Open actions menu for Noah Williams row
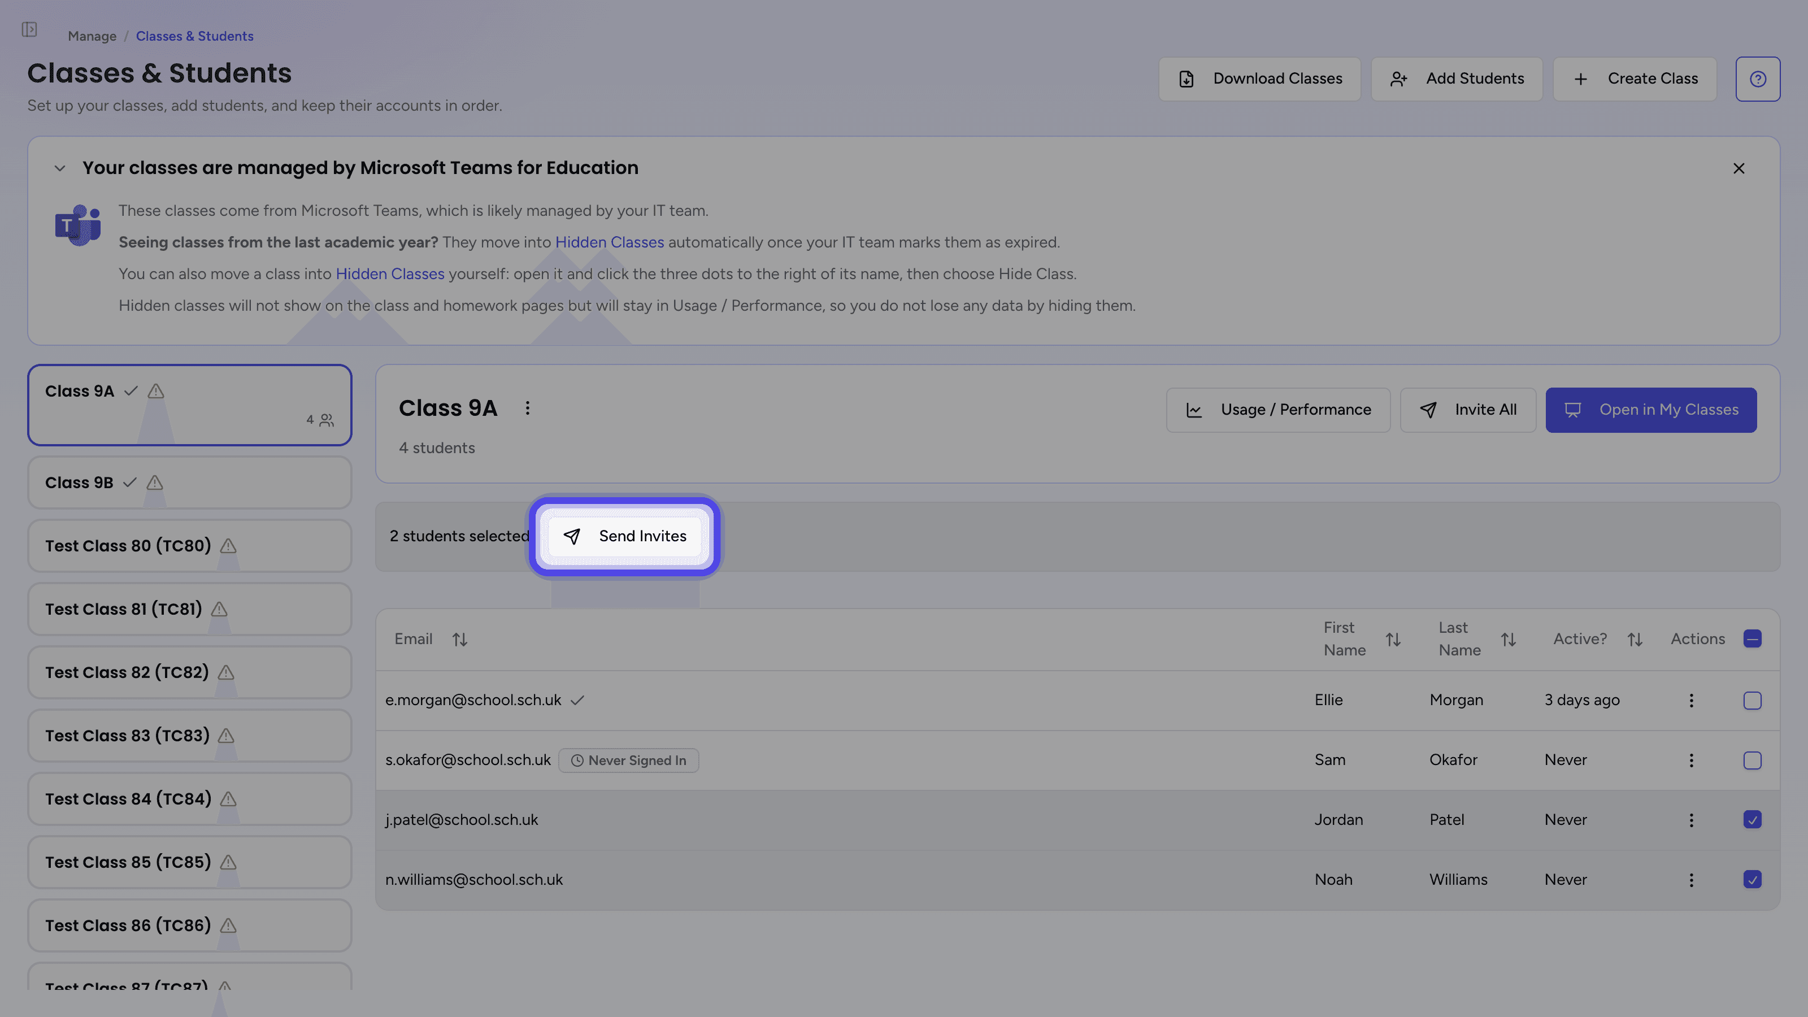 click(1691, 880)
